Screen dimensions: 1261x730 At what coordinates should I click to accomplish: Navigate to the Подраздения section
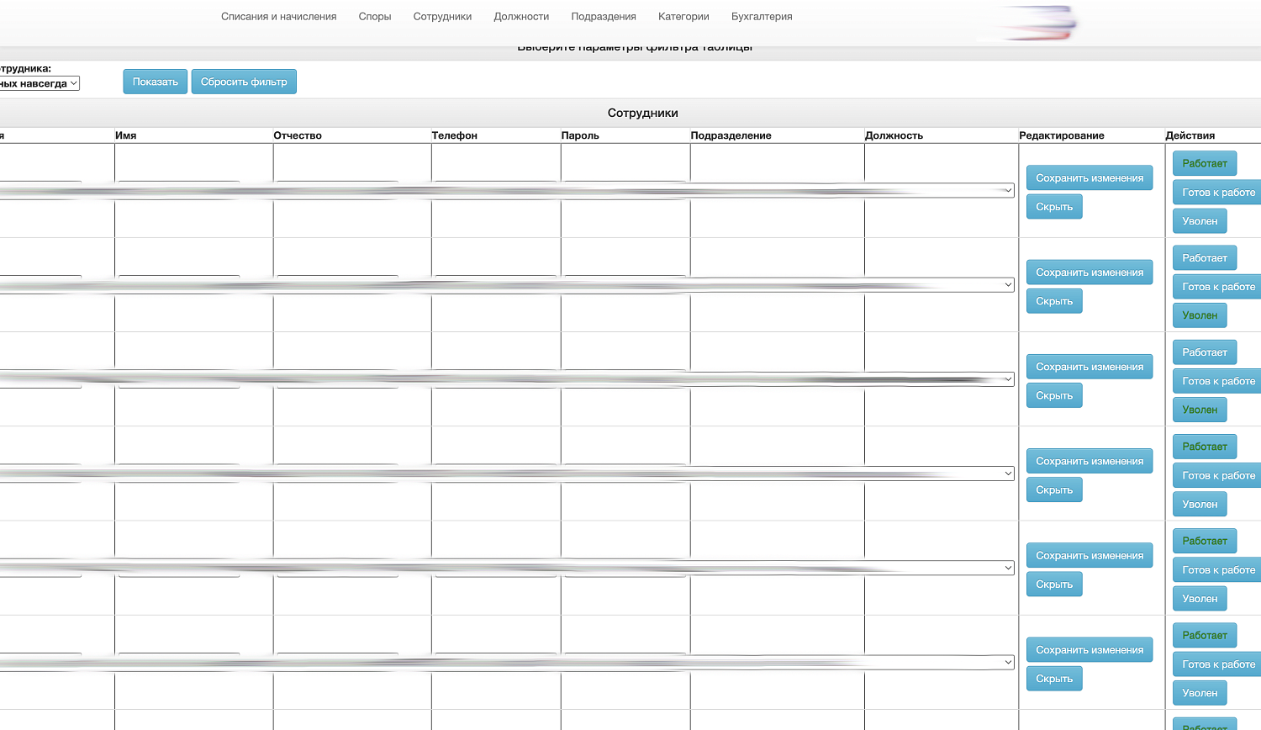pos(603,17)
